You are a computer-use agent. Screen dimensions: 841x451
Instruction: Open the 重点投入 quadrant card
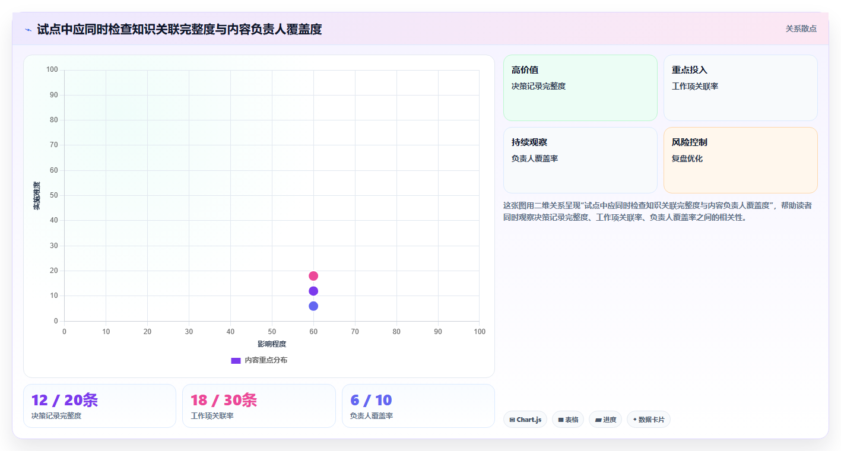pos(741,88)
